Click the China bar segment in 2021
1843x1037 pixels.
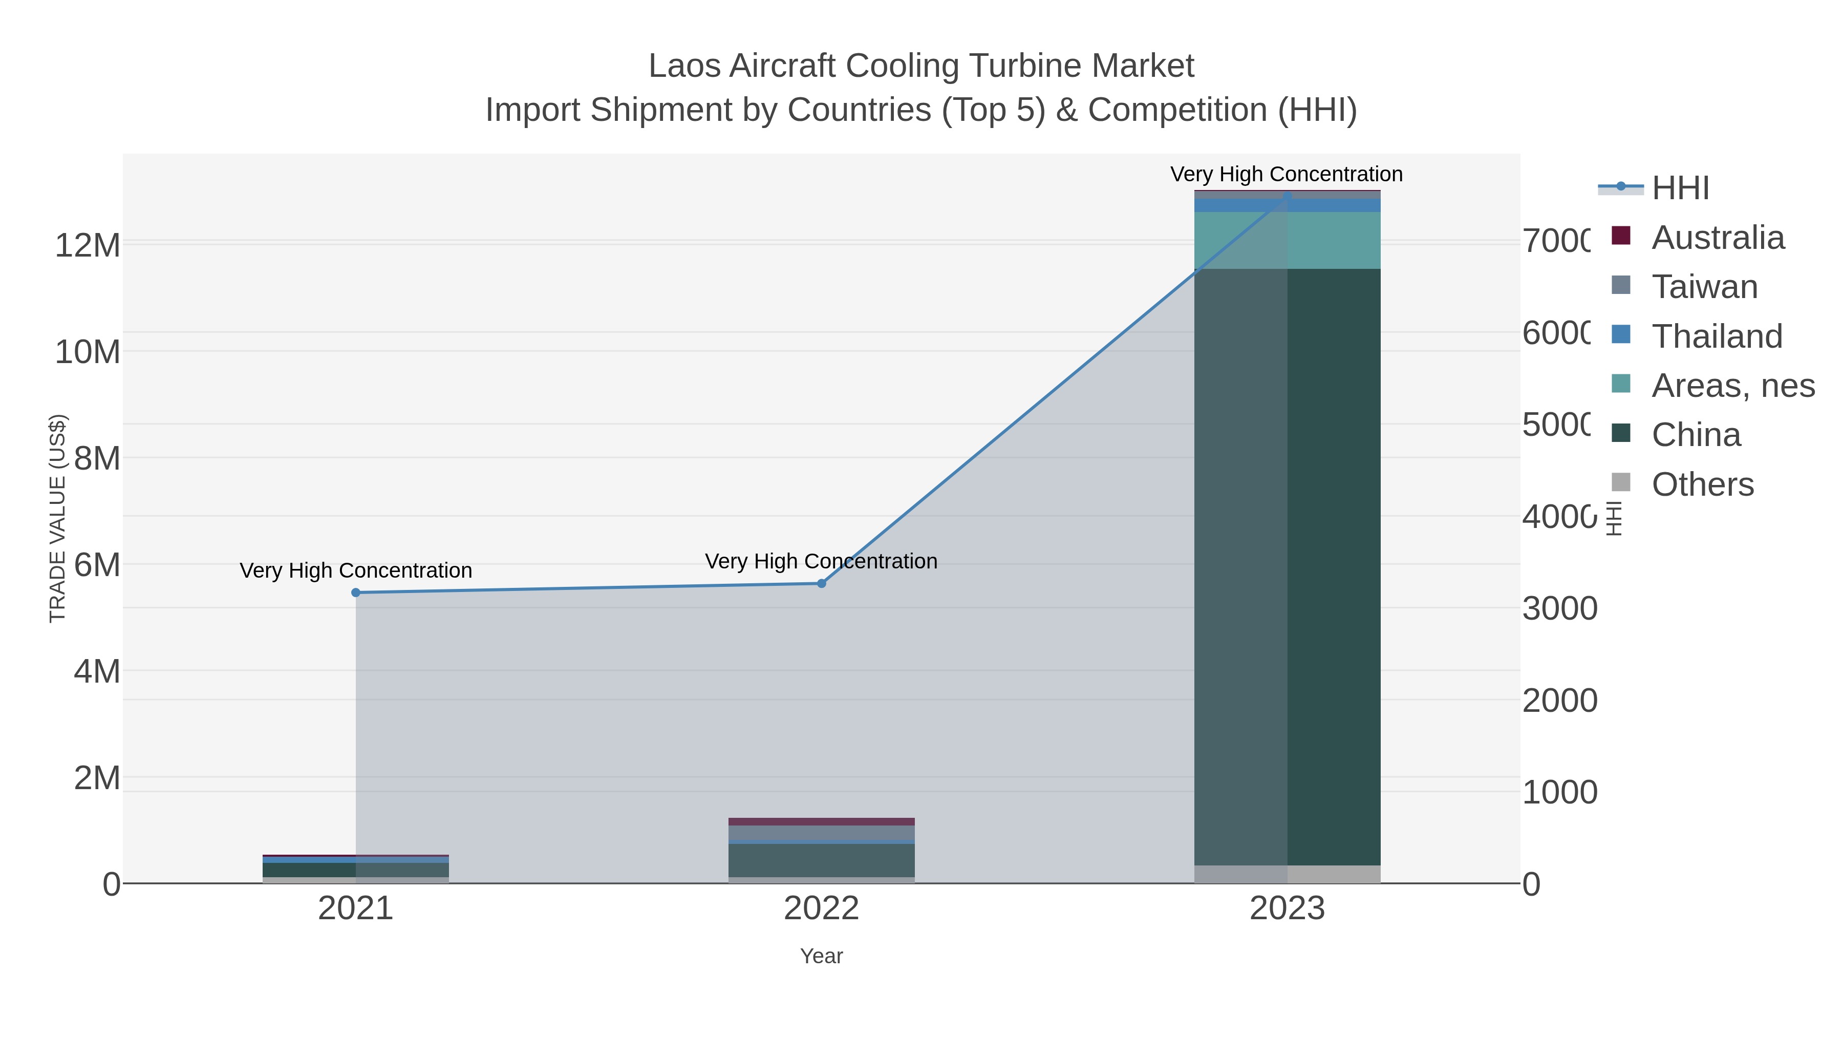356,870
